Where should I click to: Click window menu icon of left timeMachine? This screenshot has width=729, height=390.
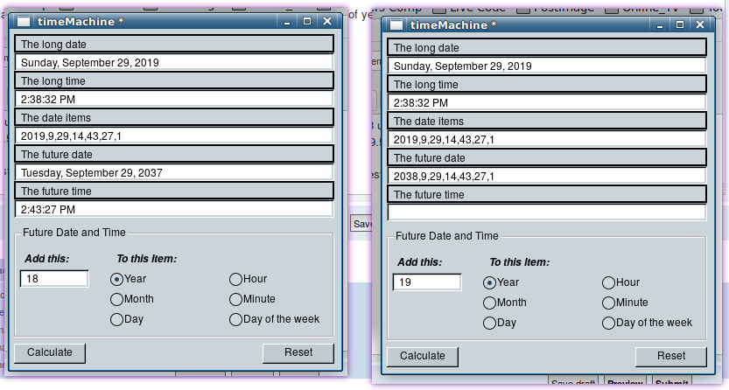click(24, 21)
